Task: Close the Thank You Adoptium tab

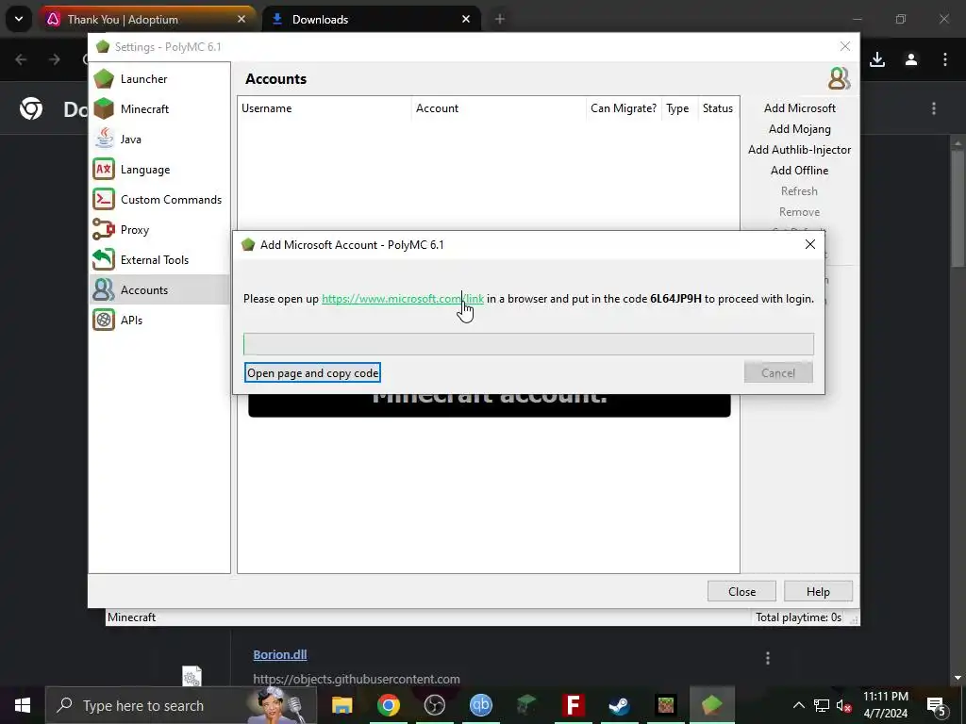Action: pos(241,20)
